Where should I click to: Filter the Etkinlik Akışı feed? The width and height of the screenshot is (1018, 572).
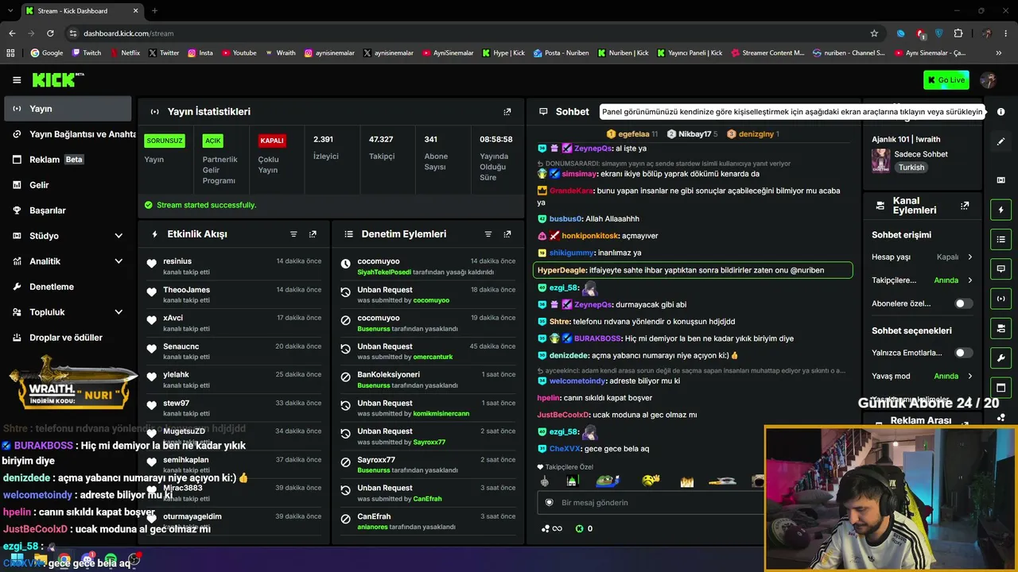[x=293, y=234]
